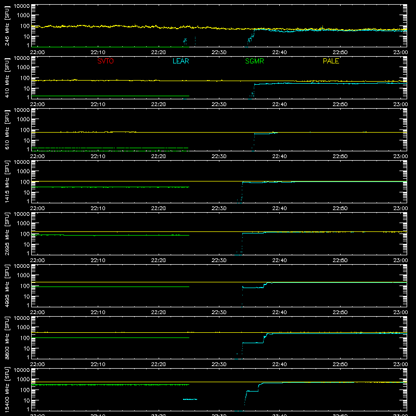Image resolution: width=416 pixels, height=416 pixels.
Task: Select the 410 MHz [SFU] axis title
Action: pos(7,77)
